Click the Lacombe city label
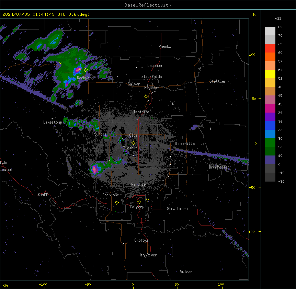The width and height of the screenshot is (296, 289). (155, 66)
